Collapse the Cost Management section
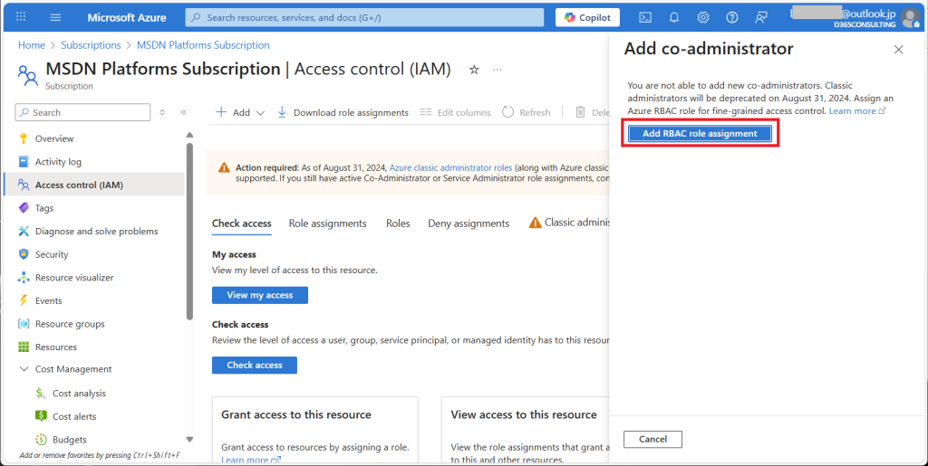Screen dimensions: 928x466 tap(24, 369)
